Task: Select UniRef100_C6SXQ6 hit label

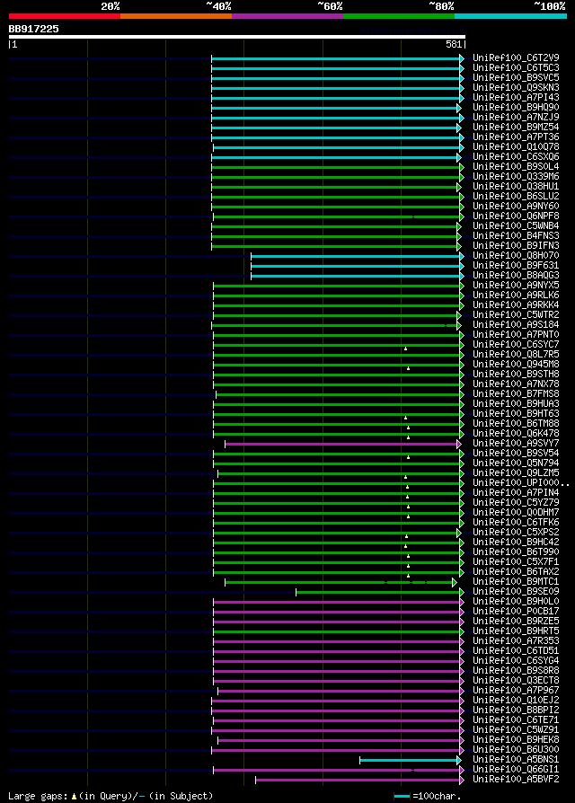Action: [x=516, y=156]
